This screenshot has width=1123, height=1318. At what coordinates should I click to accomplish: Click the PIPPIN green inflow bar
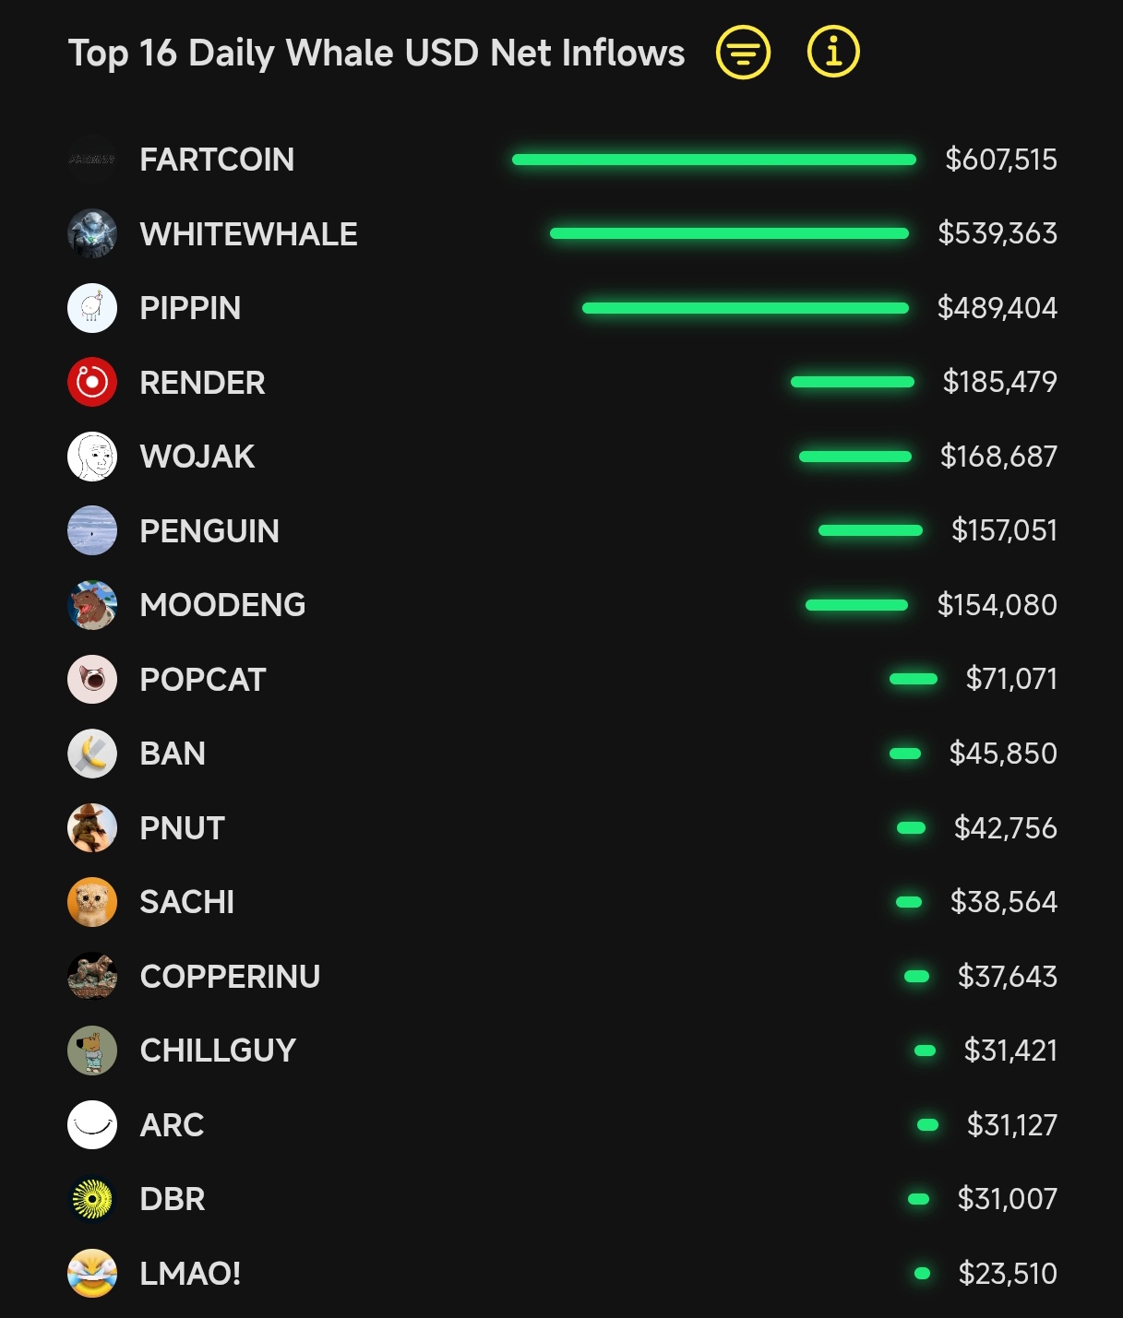click(x=745, y=308)
